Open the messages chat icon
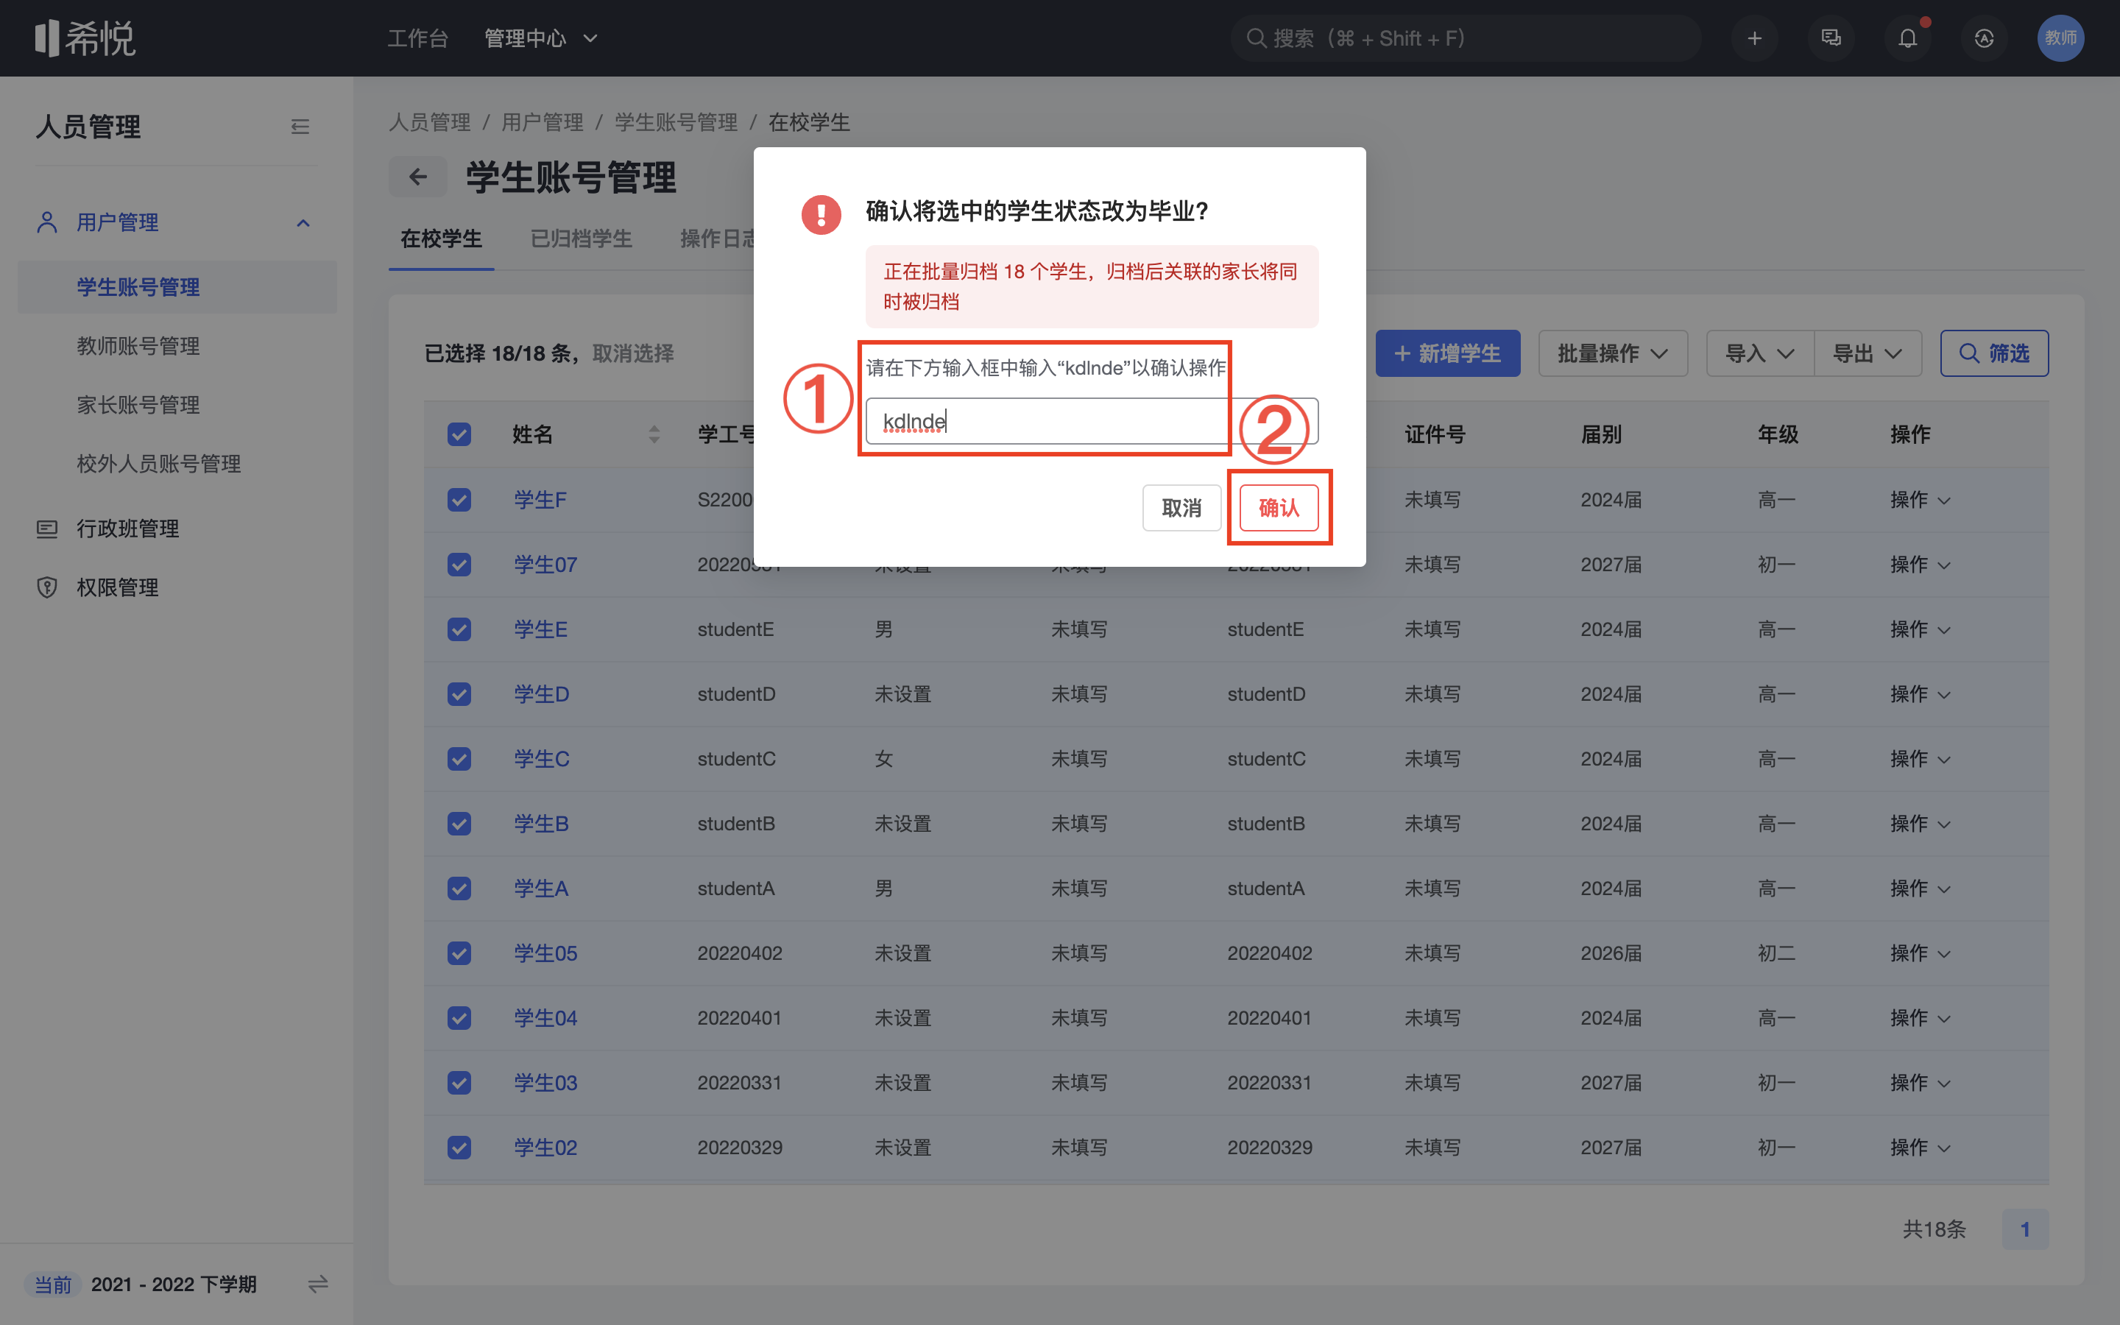2120x1325 pixels. click(1831, 38)
